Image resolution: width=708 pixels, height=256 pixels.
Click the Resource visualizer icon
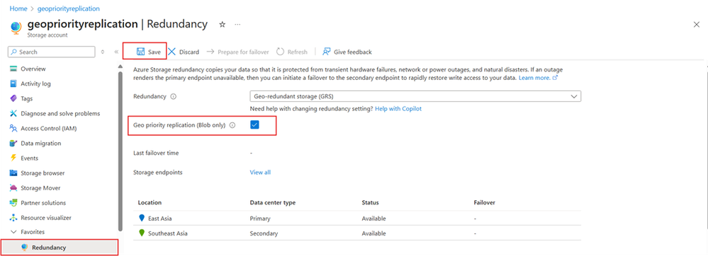tap(13, 218)
